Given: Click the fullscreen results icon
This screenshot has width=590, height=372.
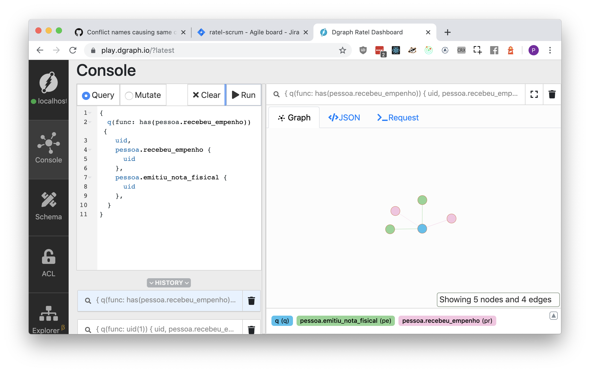Looking at the screenshot, I should point(534,94).
